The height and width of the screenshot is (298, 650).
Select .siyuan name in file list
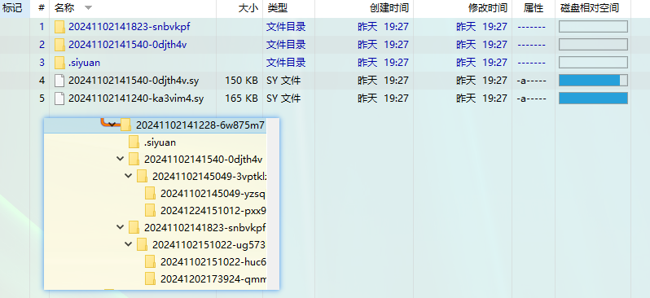[84, 63]
